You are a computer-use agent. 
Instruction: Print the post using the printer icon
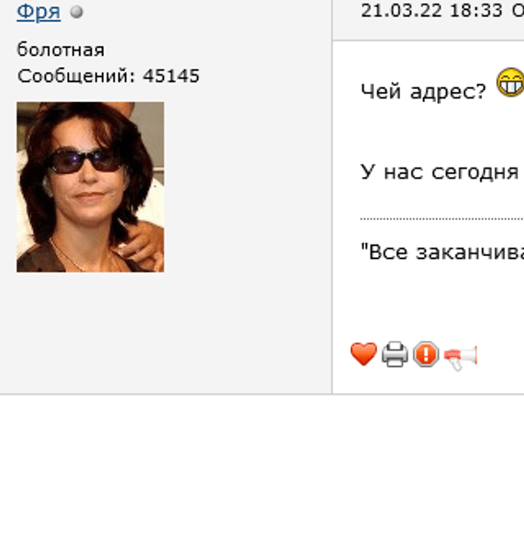(395, 354)
